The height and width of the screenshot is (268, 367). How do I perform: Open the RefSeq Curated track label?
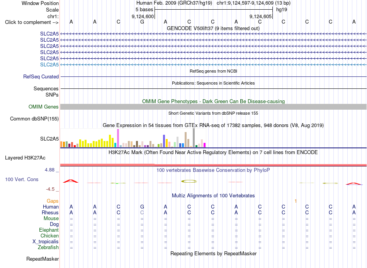click(x=41, y=76)
